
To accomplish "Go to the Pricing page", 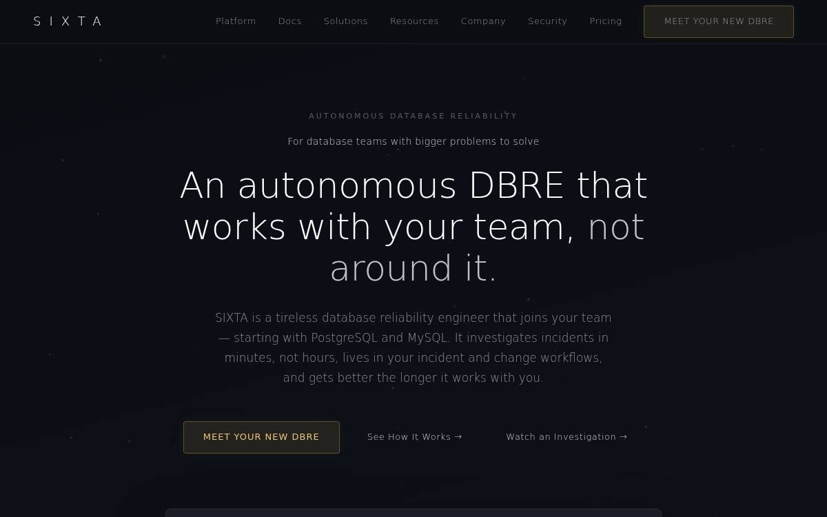I will [606, 21].
